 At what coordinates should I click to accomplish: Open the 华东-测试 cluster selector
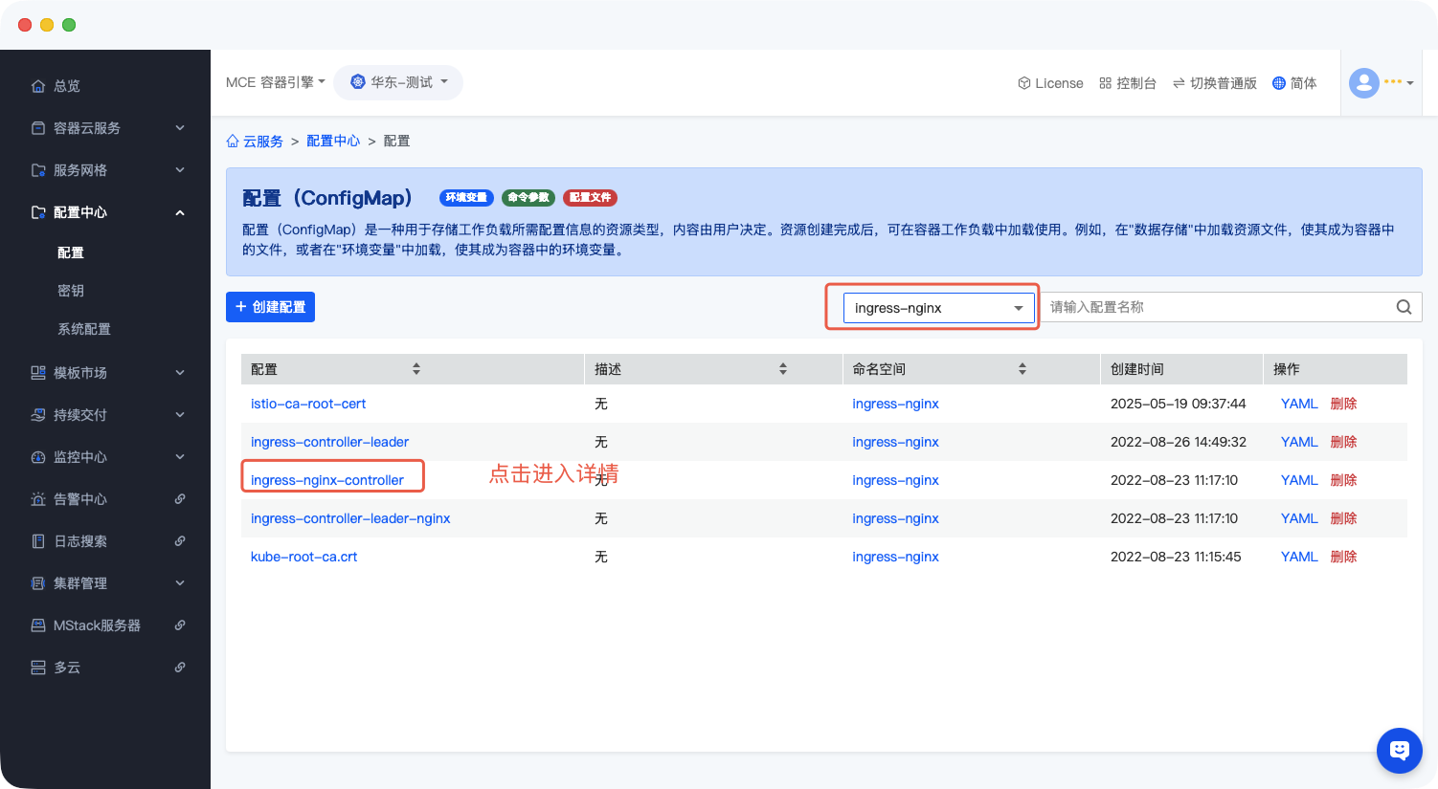398,83
